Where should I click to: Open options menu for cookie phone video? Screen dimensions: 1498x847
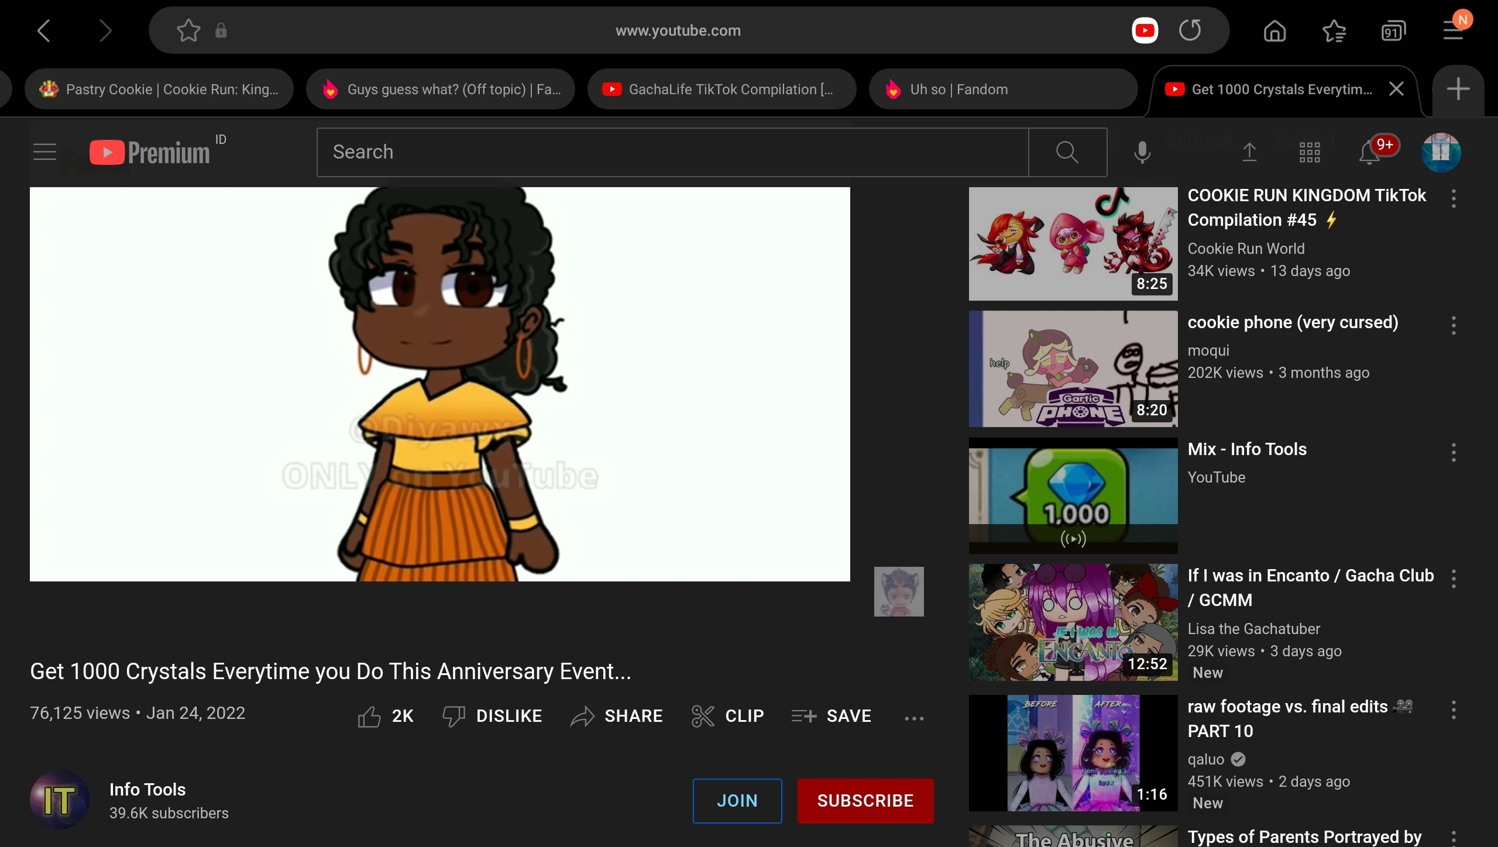coord(1454,325)
